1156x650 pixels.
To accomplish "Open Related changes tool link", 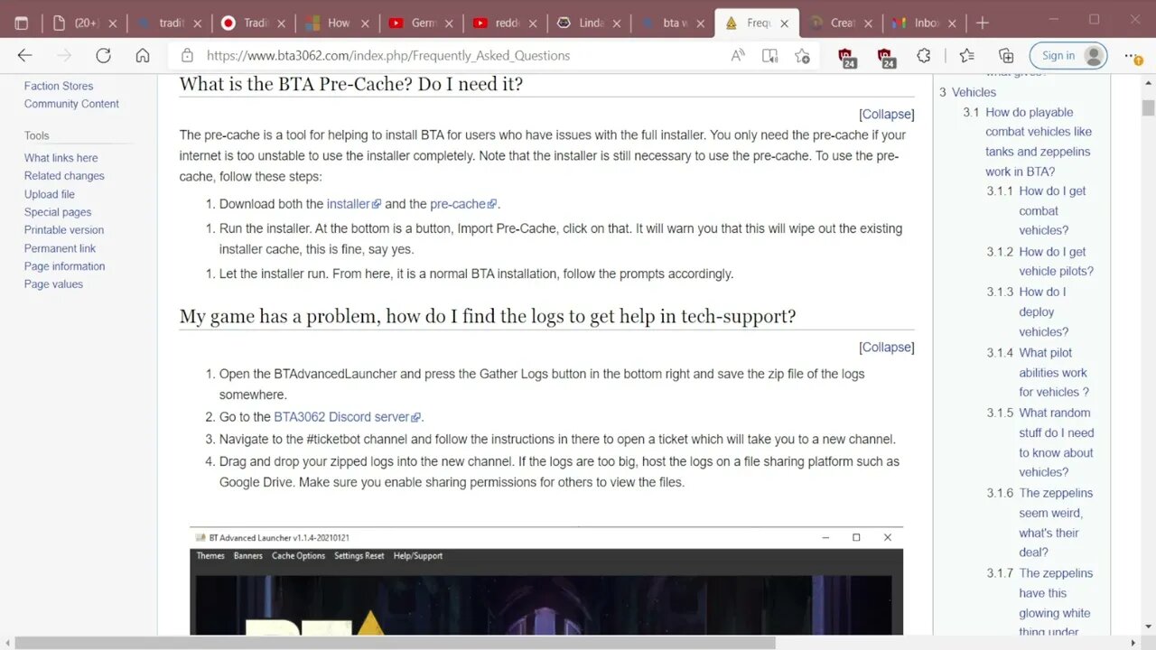I will coord(64,176).
